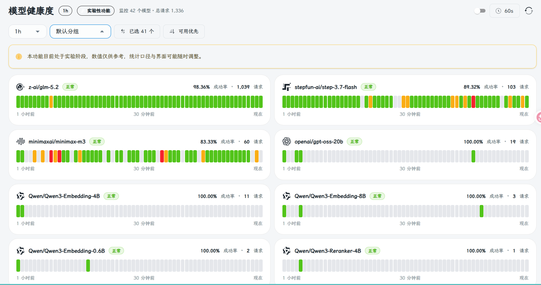Click the 1h badge next to the title
This screenshot has width=541, height=285.
(65, 11)
